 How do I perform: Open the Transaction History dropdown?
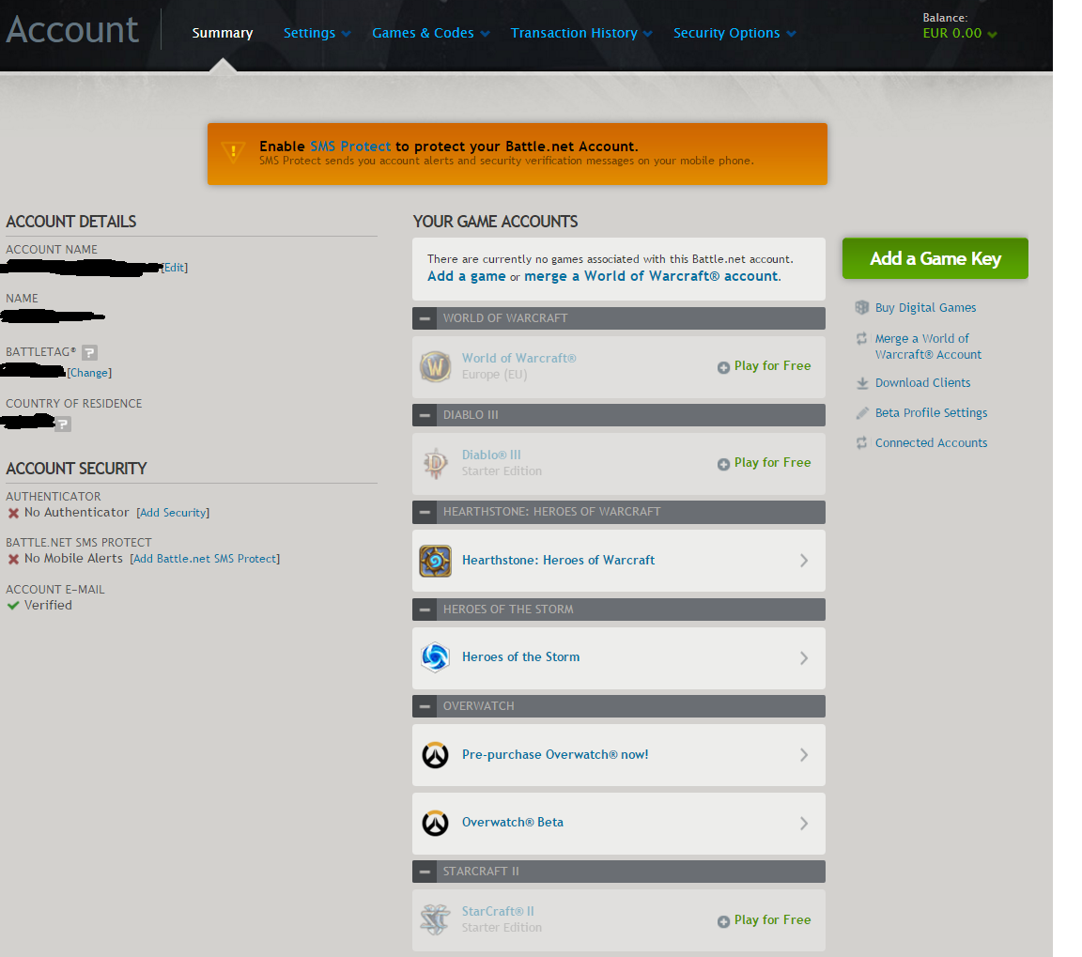click(581, 33)
